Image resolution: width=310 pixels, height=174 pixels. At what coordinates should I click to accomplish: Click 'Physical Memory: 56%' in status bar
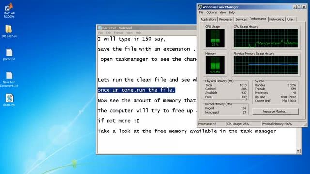[277, 124]
